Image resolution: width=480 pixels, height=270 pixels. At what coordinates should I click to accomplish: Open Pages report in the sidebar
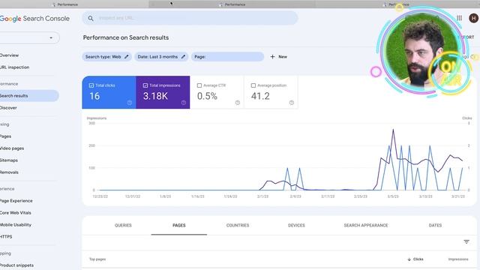5,136
